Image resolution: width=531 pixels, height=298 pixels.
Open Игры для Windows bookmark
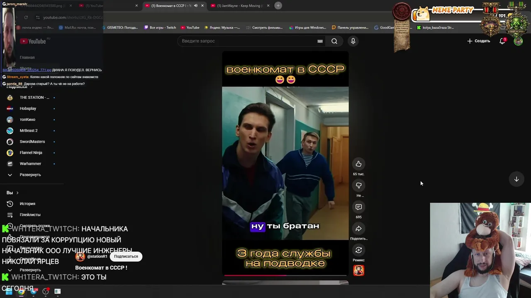point(307,28)
